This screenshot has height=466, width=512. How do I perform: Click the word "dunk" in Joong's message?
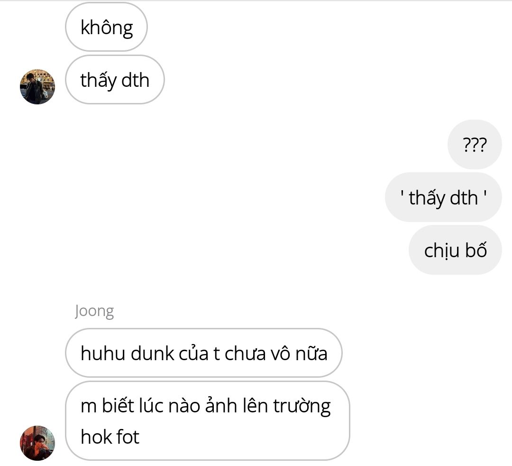153,354
